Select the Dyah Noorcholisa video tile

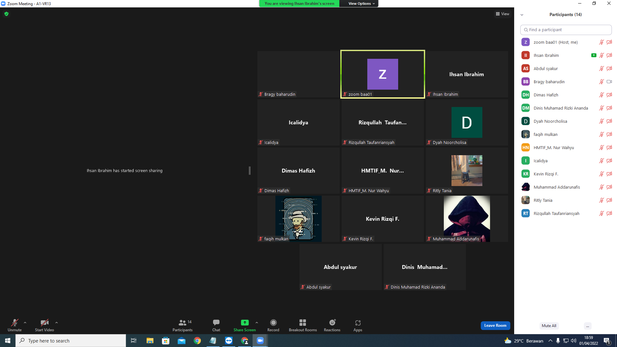tap(467, 122)
